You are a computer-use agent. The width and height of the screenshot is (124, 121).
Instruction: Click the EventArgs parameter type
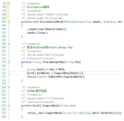[x=110, y=22]
